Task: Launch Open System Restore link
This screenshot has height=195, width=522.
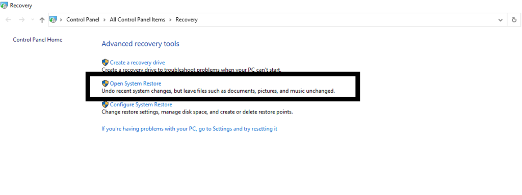Action: [x=136, y=83]
